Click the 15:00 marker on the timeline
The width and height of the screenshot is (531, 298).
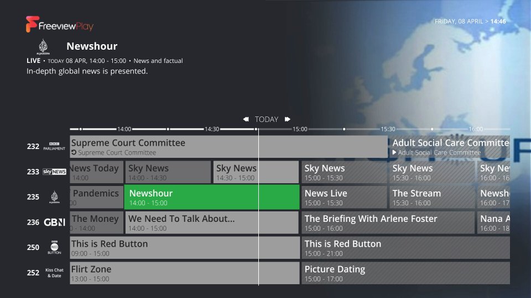pos(300,129)
